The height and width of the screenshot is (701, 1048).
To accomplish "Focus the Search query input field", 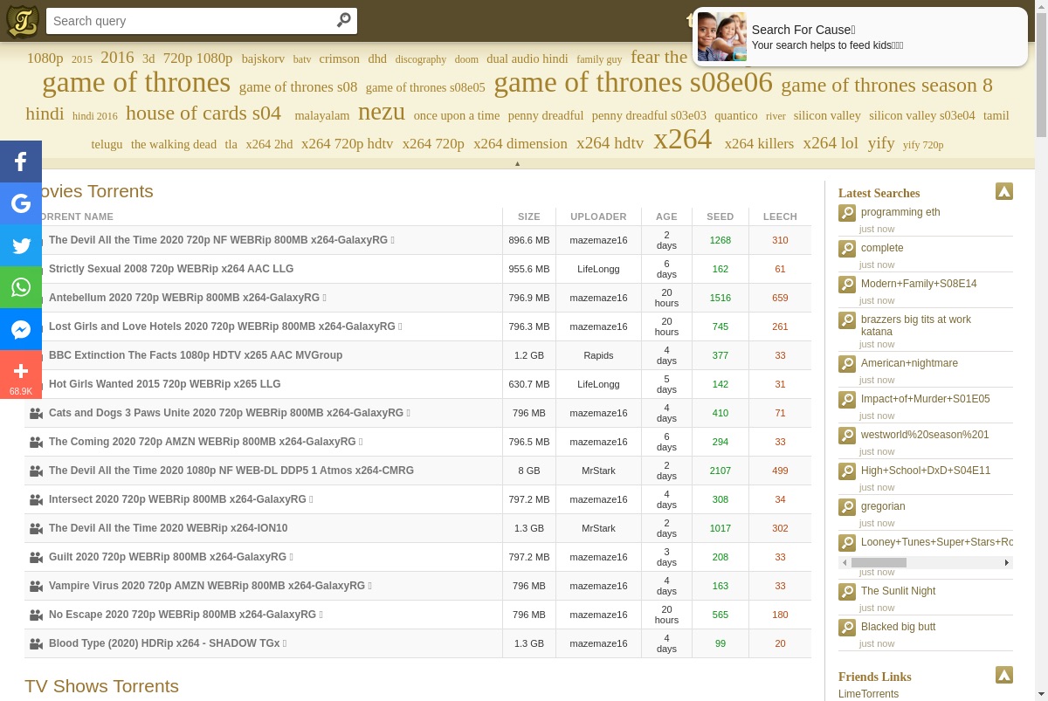I will tap(190, 20).
